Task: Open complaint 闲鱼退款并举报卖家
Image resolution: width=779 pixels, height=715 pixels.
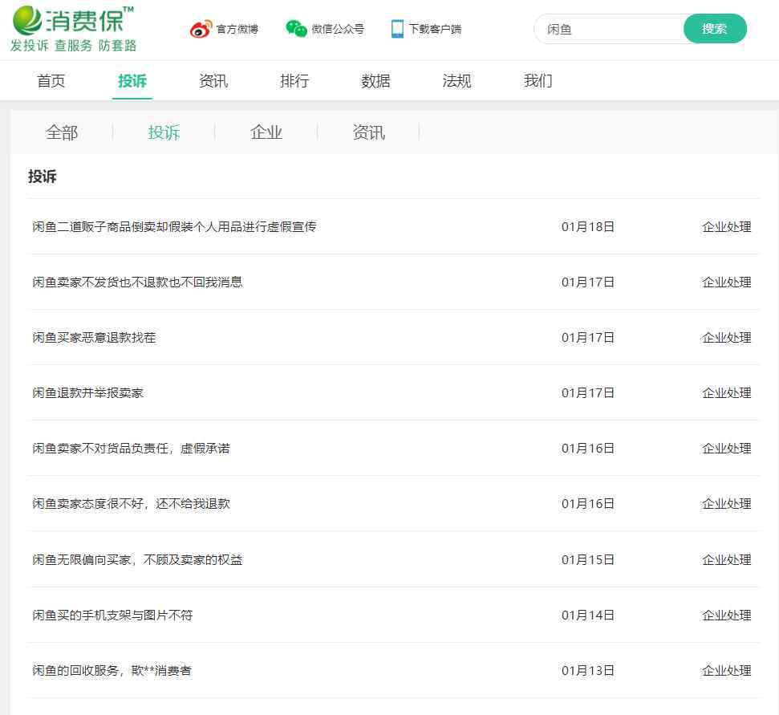Action: pos(88,393)
